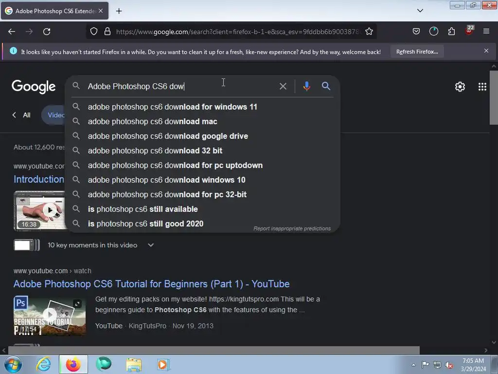Click the forward navigation arrow
The image size is (498, 374).
point(29,32)
